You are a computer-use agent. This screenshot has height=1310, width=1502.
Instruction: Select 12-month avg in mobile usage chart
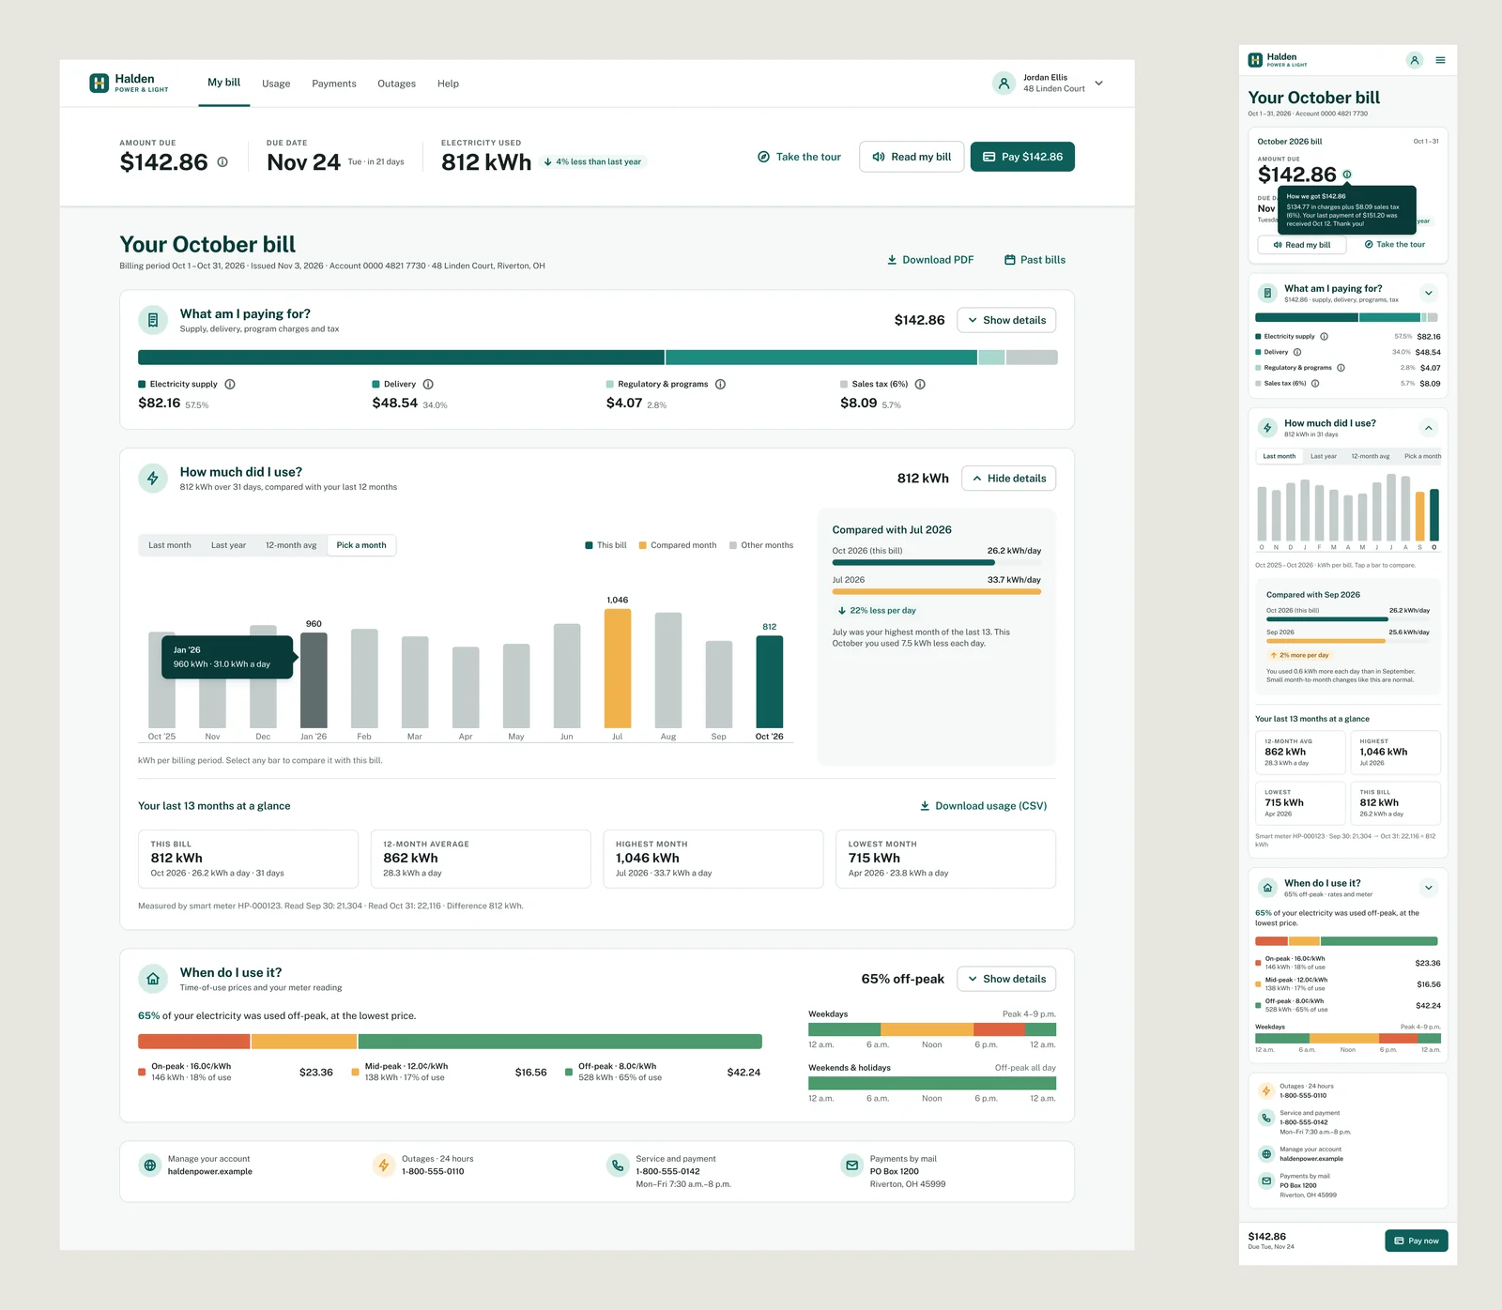tap(1370, 456)
